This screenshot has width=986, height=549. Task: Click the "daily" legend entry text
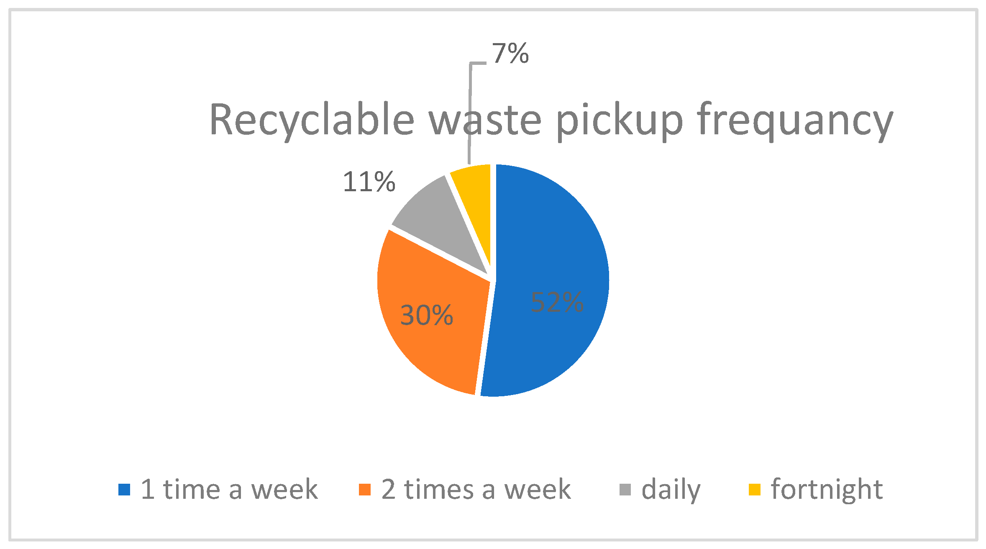click(x=671, y=489)
